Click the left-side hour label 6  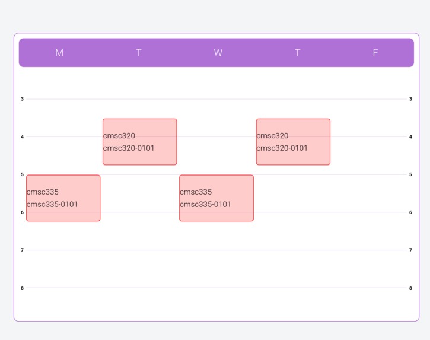(x=22, y=212)
